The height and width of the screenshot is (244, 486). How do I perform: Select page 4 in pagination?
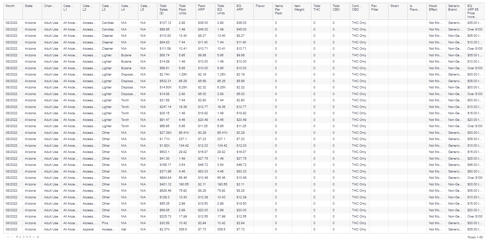pyautogui.click(x=27, y=237)
